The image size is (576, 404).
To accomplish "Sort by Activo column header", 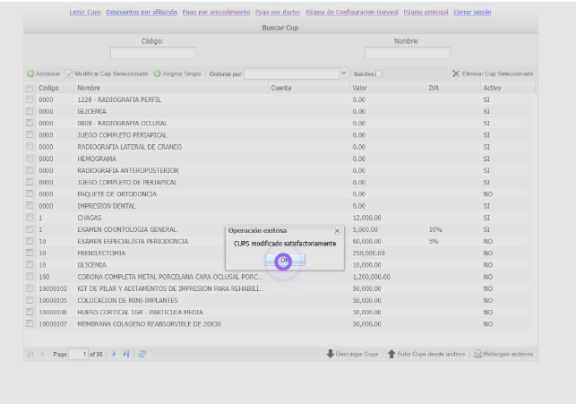I will tap(507, 88).
